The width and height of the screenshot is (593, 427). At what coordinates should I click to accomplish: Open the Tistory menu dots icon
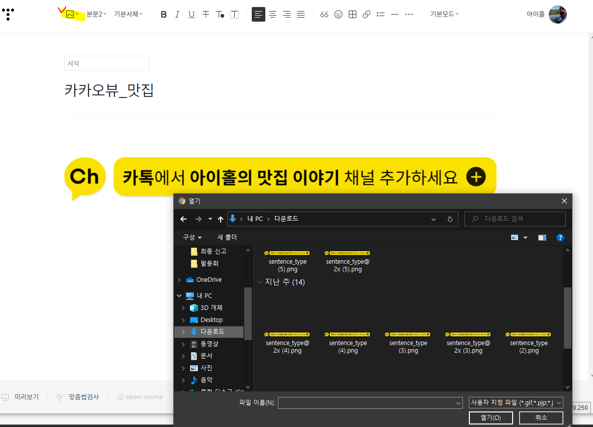point(8,14)
